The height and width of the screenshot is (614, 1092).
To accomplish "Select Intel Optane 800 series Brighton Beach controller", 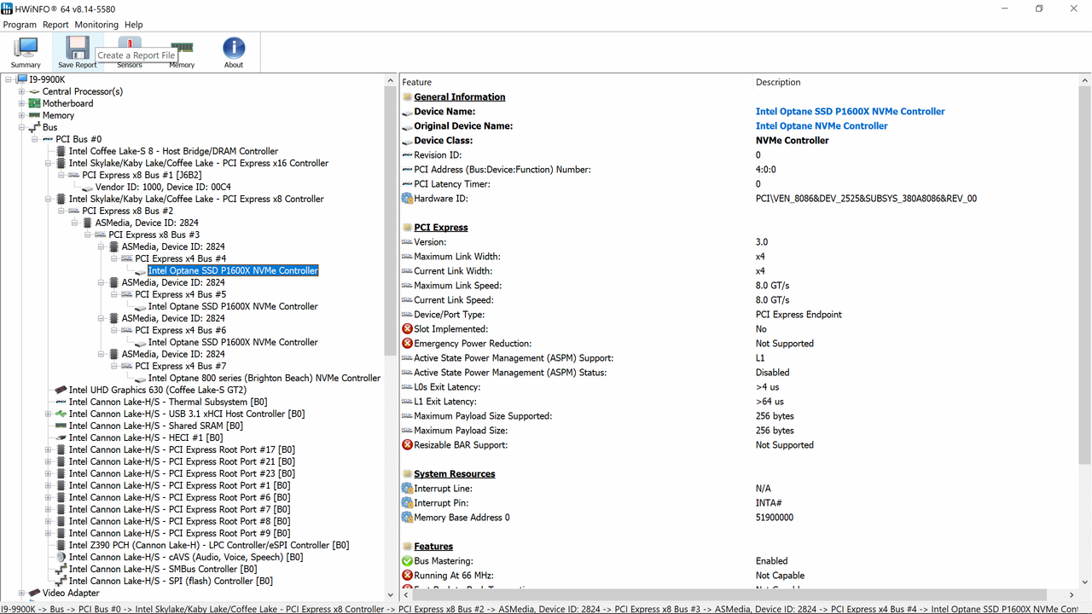I will point(264,378).
